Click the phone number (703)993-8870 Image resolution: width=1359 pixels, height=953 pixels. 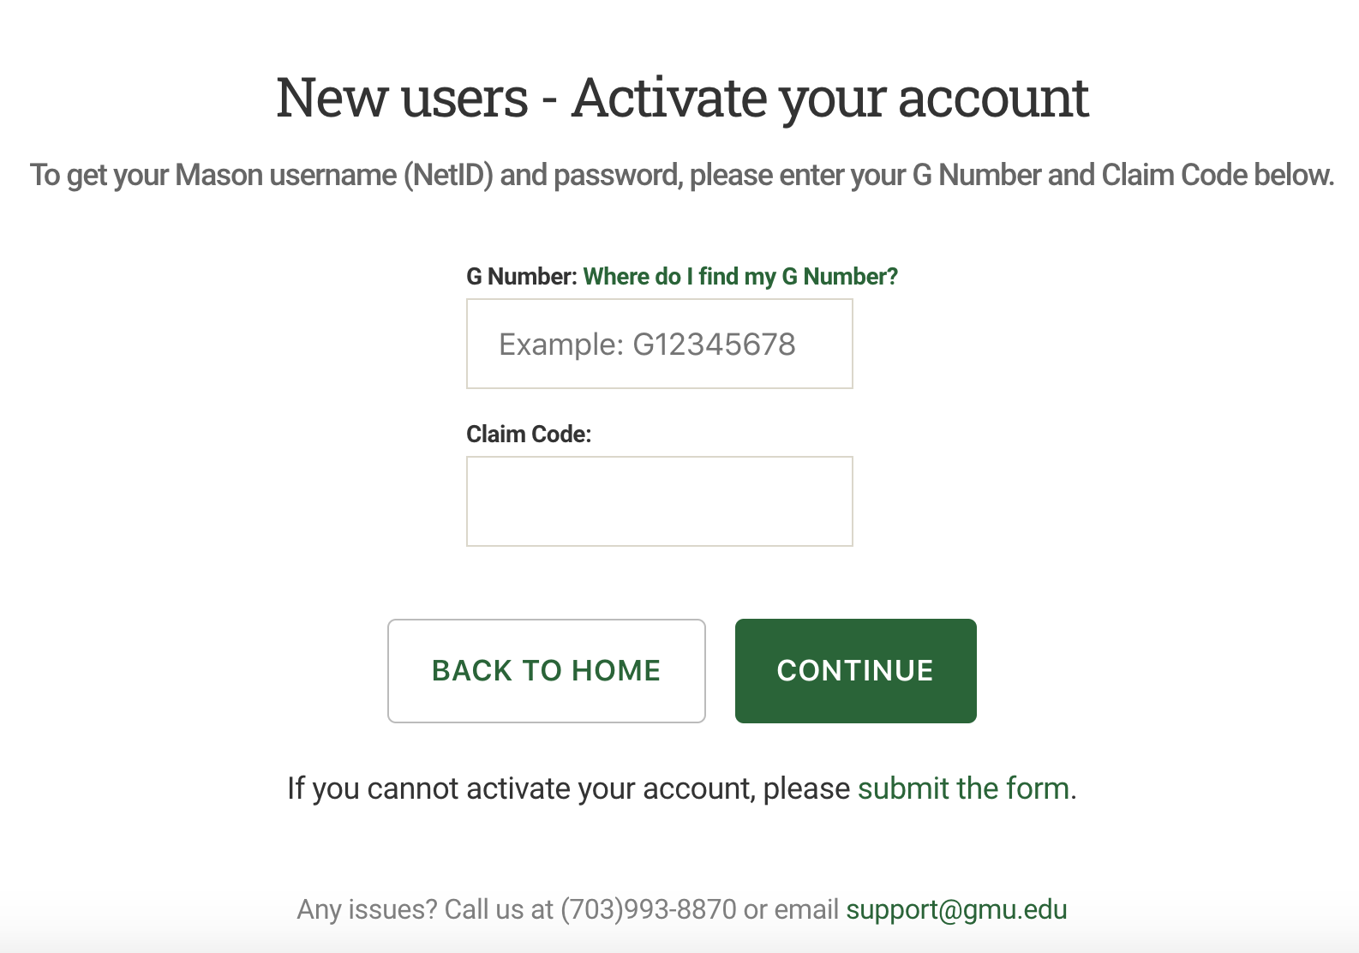pyautogui.click(x=649, y=909)
